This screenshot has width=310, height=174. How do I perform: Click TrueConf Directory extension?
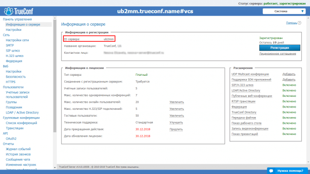pos(244,112)
